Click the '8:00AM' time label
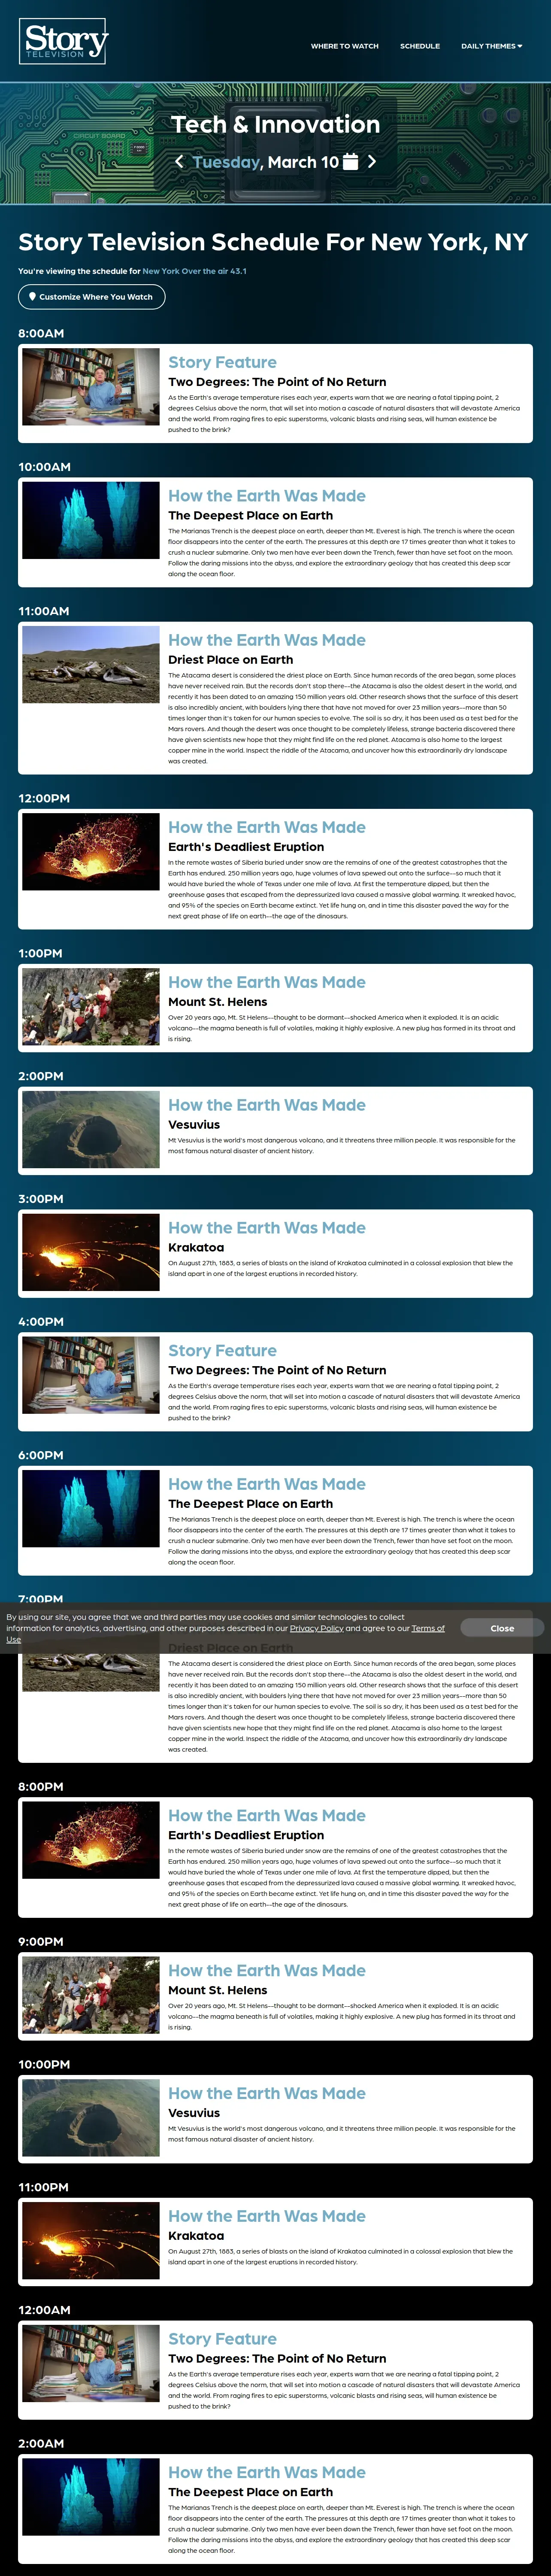Viewport: 551px width, 2576px height. 41,334
